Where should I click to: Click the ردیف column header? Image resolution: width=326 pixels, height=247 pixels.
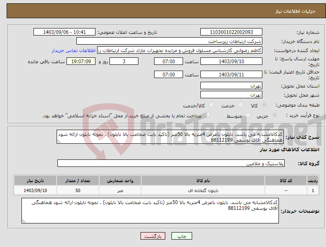click(x=313, y=180)
